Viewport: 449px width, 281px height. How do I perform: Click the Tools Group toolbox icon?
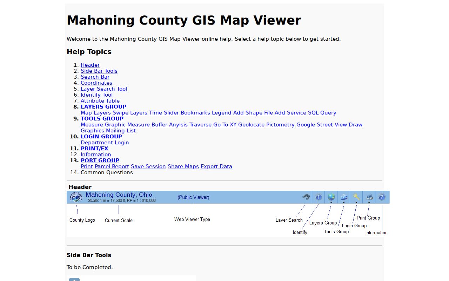tap(344, 197)
